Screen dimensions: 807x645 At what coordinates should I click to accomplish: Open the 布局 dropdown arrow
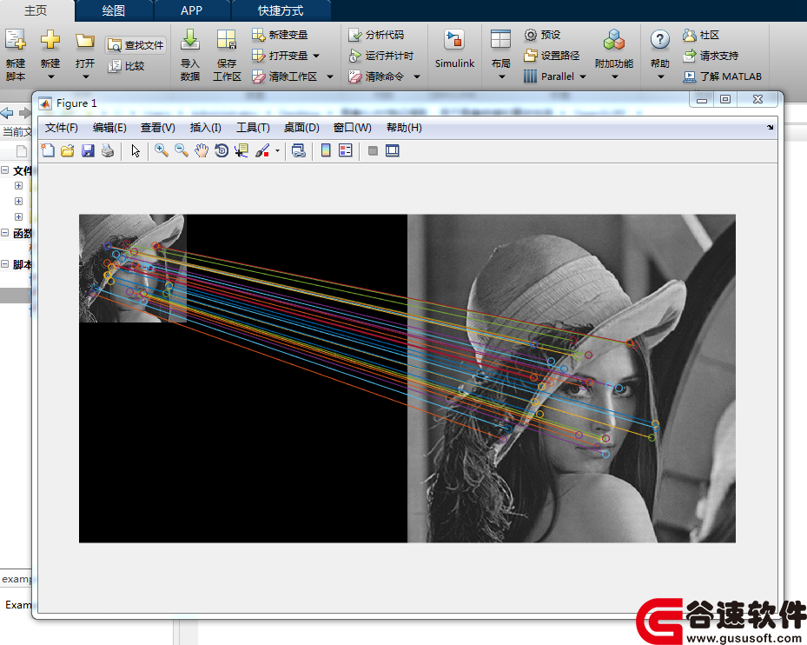click(x=502, y=76)
